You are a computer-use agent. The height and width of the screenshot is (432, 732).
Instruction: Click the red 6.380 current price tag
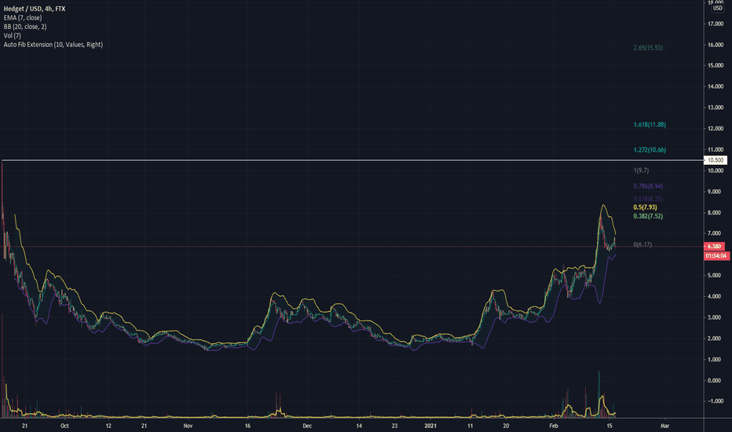tap(714, 246)
